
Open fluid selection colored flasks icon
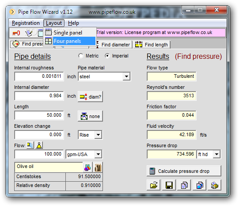tap(87, 168)
